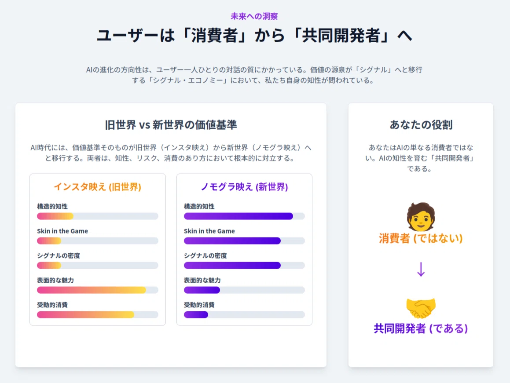Click the new-world シグナルの密度 purple bar
The image size is (510, 383).
coord(244,266)
